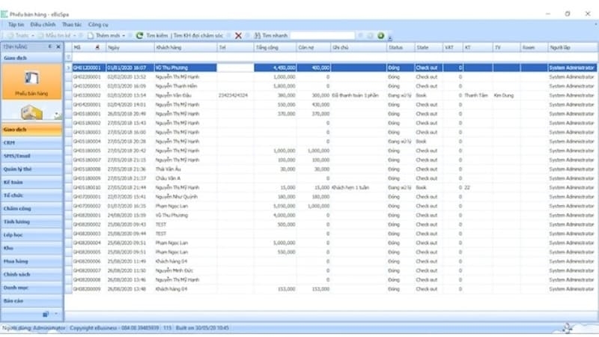This screenshot has height=337, width=599.
Task: Click the pin icon in TÍNH NĂNG panel header
Action: pos(50,46)
